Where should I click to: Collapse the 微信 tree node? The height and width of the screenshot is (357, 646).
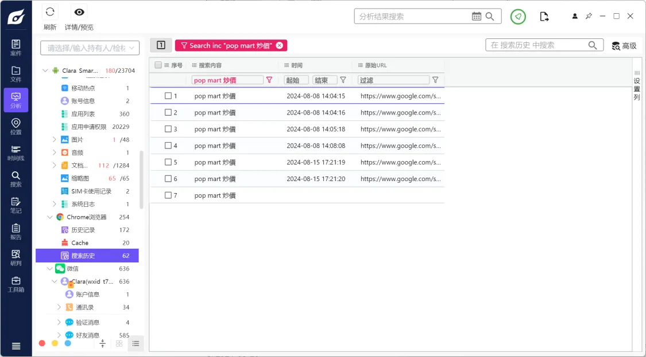pos(50,269)
